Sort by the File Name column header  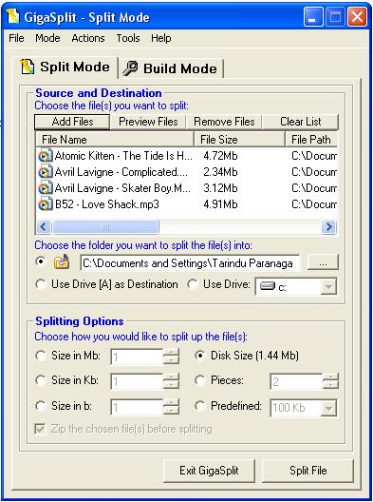pos(115,140)
